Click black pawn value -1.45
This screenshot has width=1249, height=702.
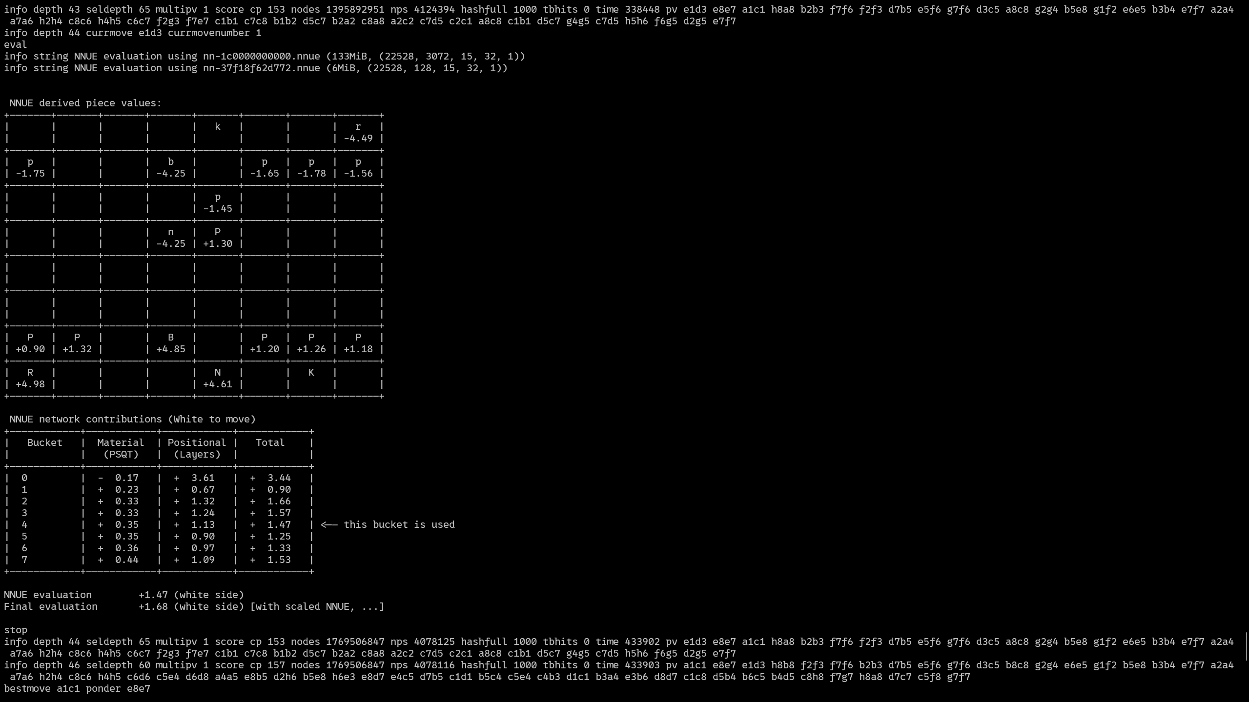(x=218, y=208)
